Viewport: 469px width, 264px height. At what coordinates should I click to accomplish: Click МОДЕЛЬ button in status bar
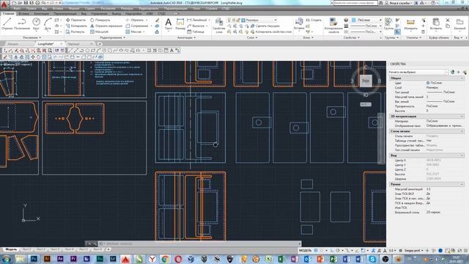click(305, 250)
